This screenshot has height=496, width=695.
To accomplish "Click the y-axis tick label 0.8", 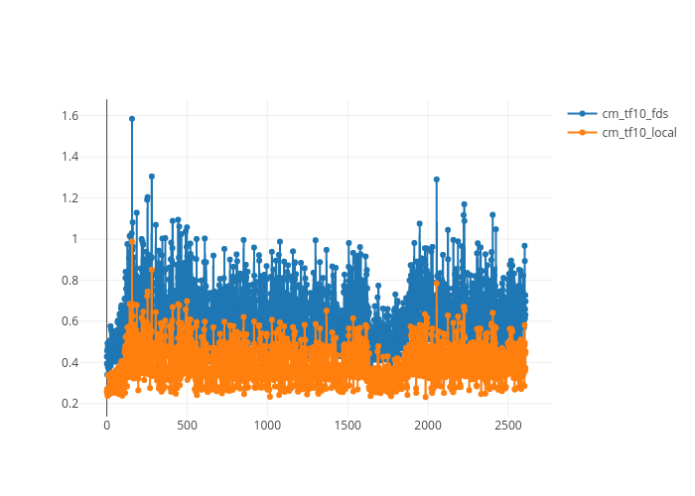I will [70, 280].
